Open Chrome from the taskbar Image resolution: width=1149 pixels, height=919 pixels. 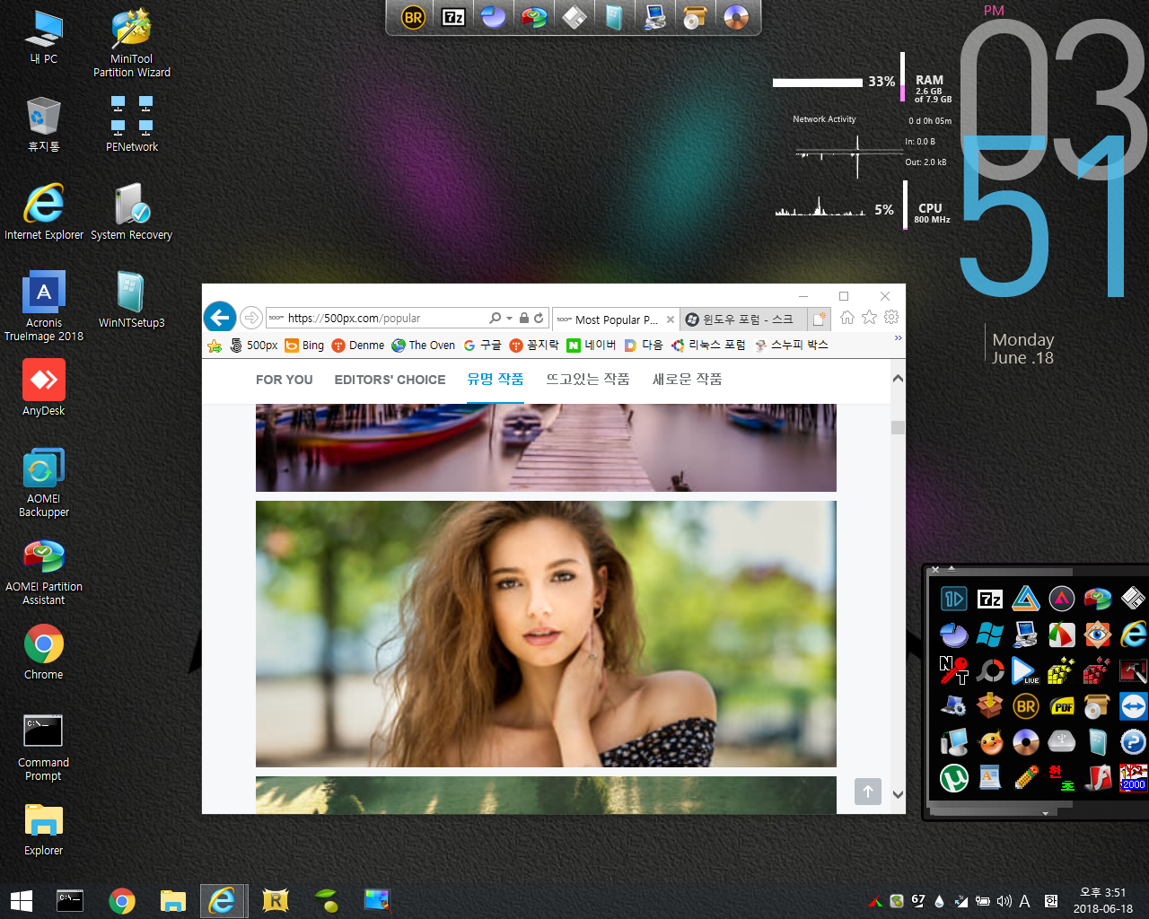pos(122,900)
